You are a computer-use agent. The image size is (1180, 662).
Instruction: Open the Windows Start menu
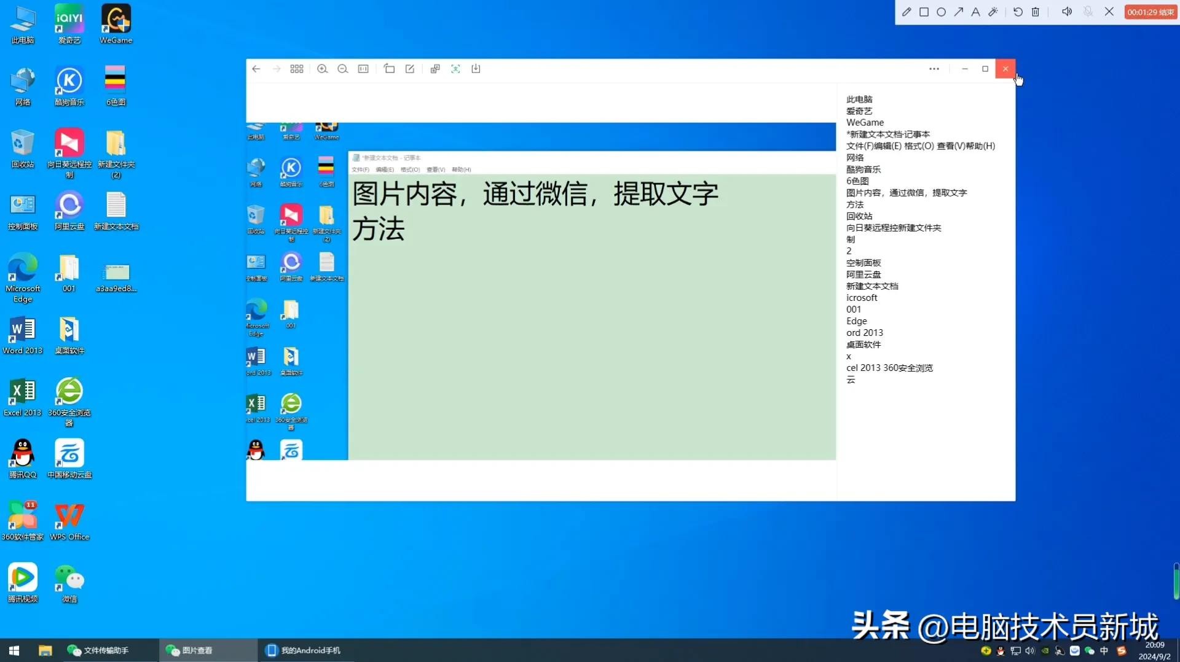click(x=14, y=650)
